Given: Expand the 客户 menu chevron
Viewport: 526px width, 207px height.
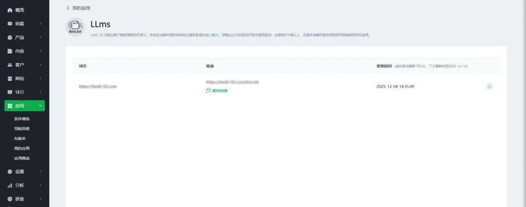Looking at the screenshot, I should click(x=40, y=65).
